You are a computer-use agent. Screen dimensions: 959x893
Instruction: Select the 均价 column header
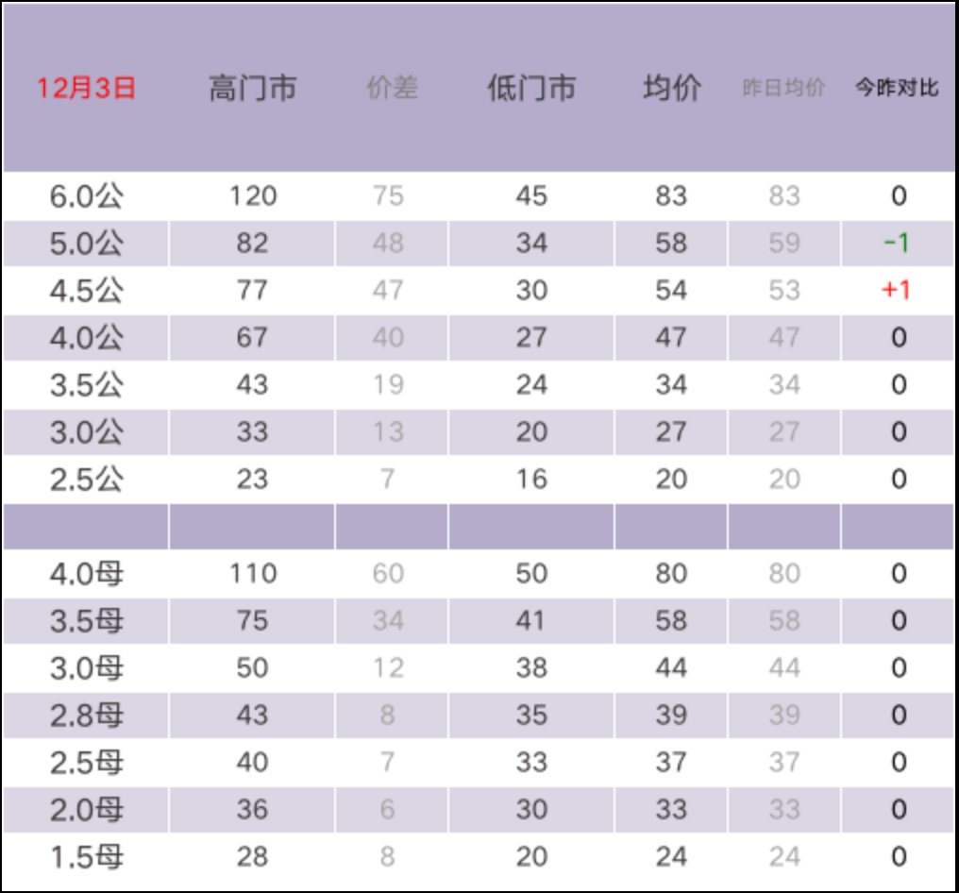(x=671, y=88)
